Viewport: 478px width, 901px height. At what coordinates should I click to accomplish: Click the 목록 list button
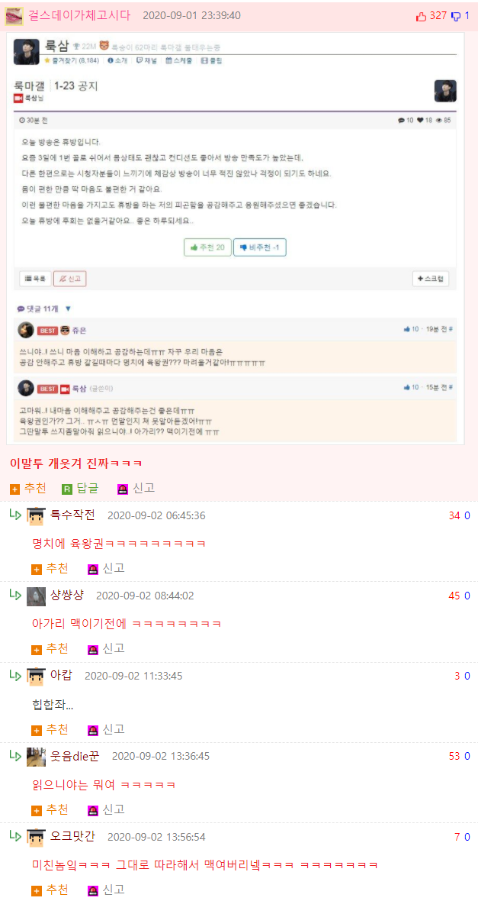click(x=35, y=279)
